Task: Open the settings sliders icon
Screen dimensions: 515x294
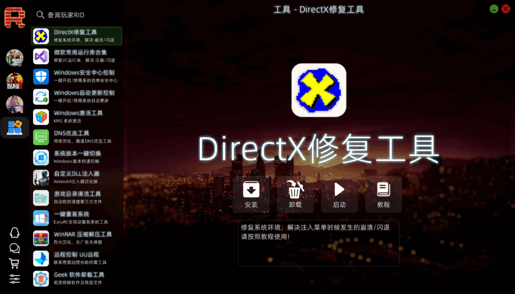Action: point(15,279)
